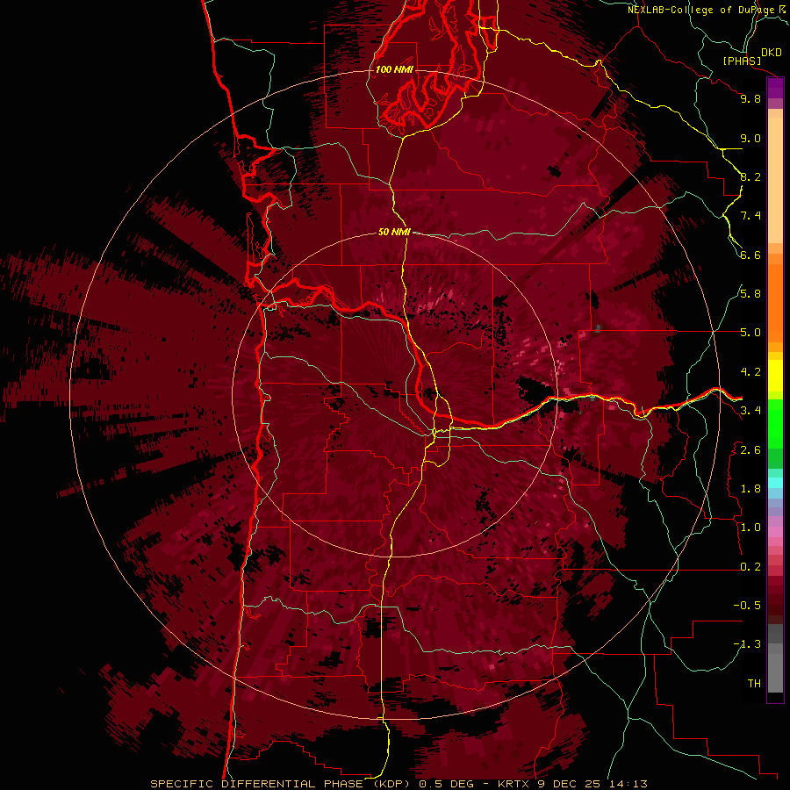Image resolution: width=790 pixels, height=790 pixels.
Task: Pick the purple band atop the color bar
Action: 775,88
